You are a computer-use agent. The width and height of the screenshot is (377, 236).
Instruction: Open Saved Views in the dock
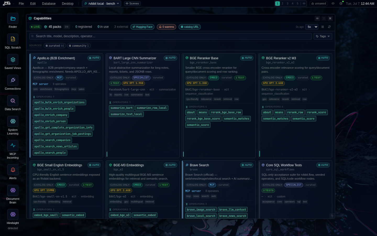click(13, 60)
